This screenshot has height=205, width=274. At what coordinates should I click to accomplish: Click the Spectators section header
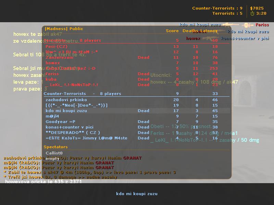coord(55,147)
